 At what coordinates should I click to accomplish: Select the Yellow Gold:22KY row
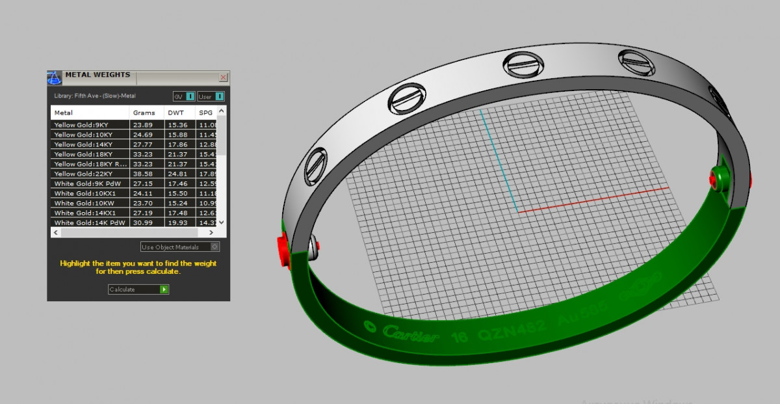(x=134, y=174)
